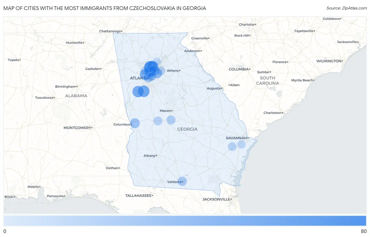Screen dimensions: 370x237
Task: Click the Columbus data bubble
Action: coord(135,123)
